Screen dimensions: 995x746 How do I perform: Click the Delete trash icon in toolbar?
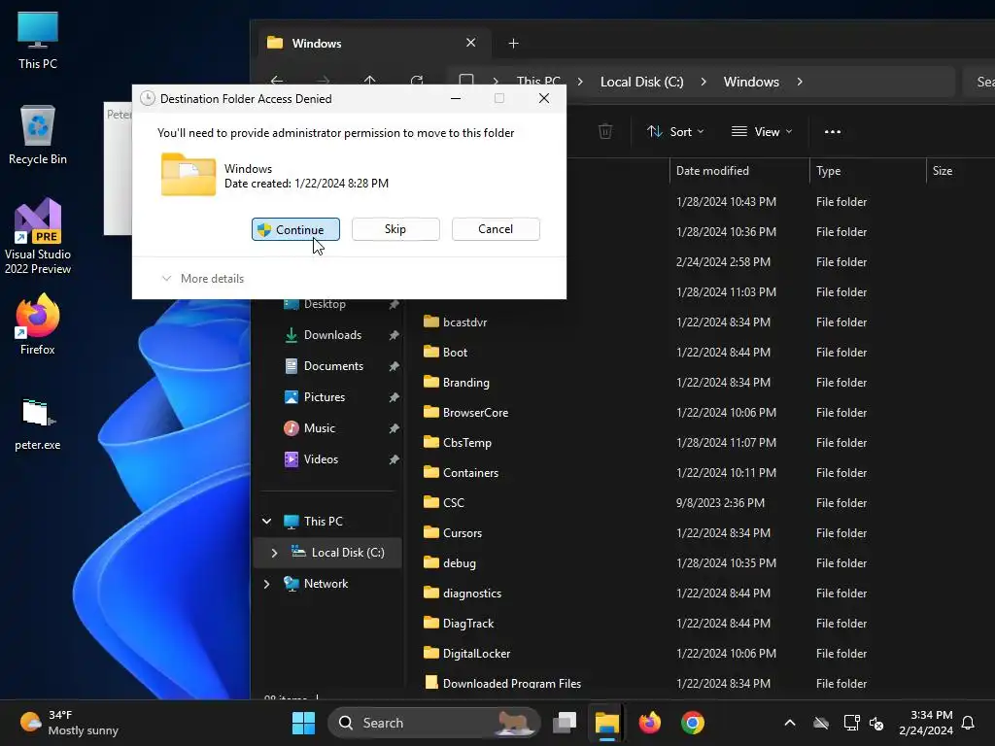[x=605, y=131]
